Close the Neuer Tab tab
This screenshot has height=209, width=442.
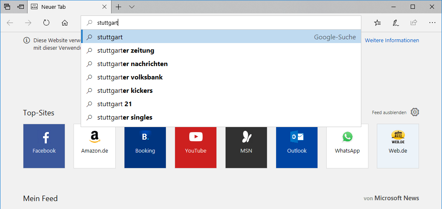tap(104, 7)
